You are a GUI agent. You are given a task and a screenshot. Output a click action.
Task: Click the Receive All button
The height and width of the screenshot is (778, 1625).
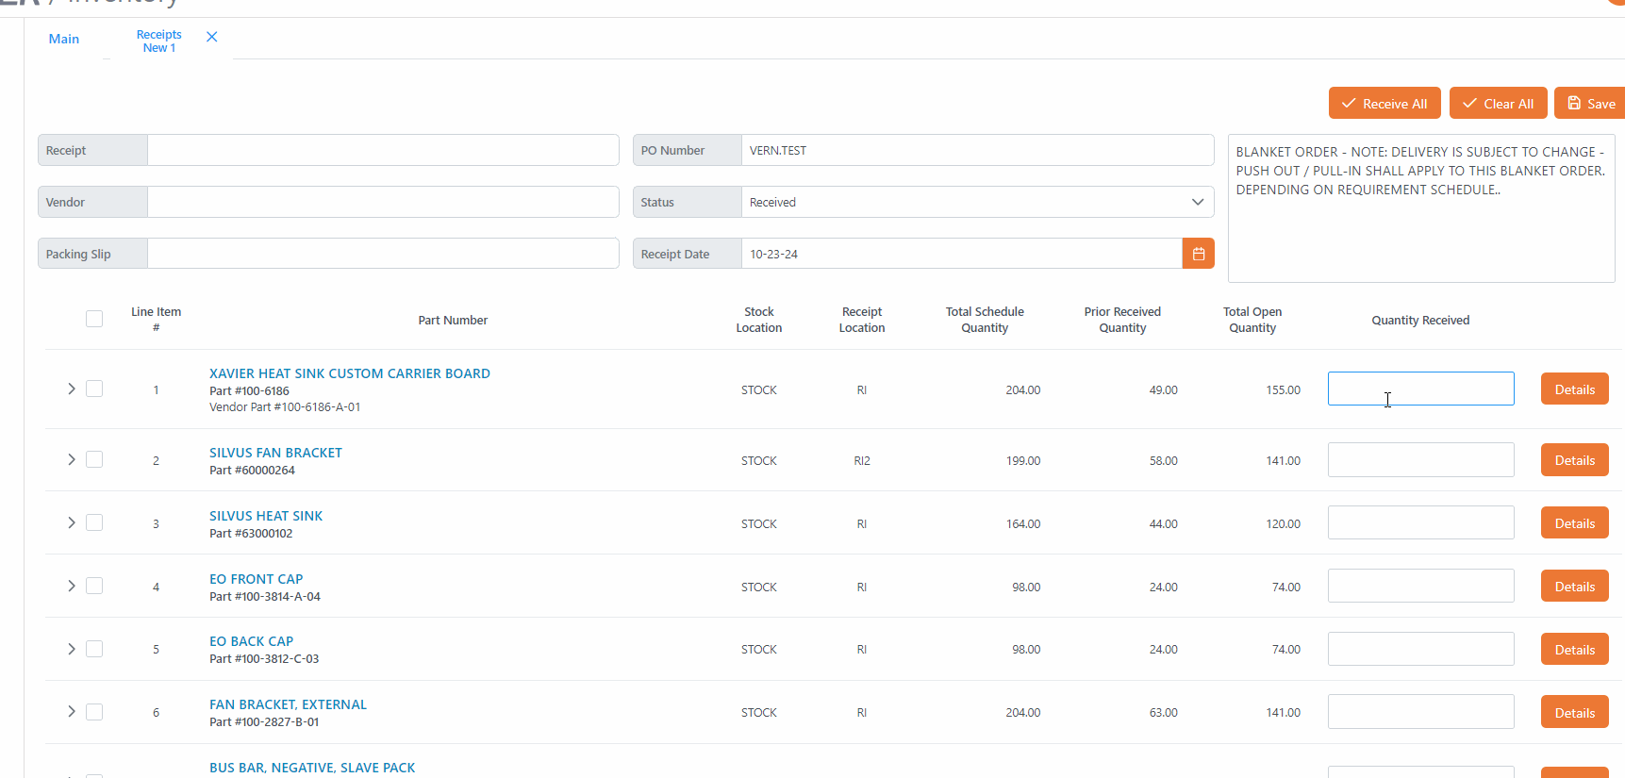coord(1384,104)
